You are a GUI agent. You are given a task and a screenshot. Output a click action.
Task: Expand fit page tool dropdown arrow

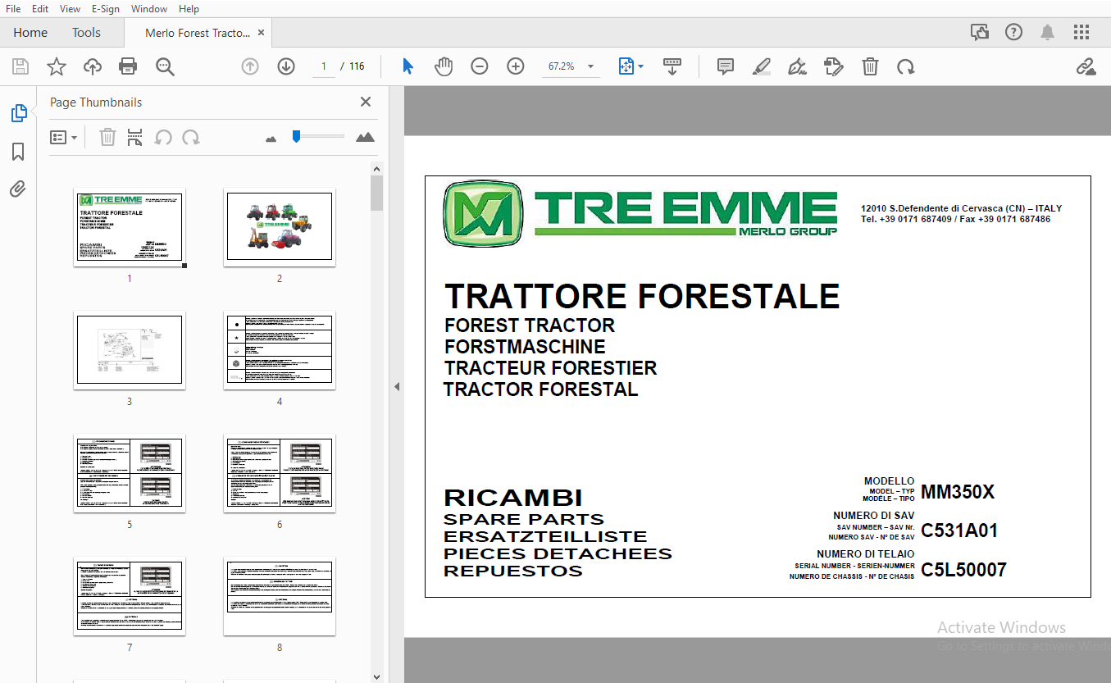point(641,67)
